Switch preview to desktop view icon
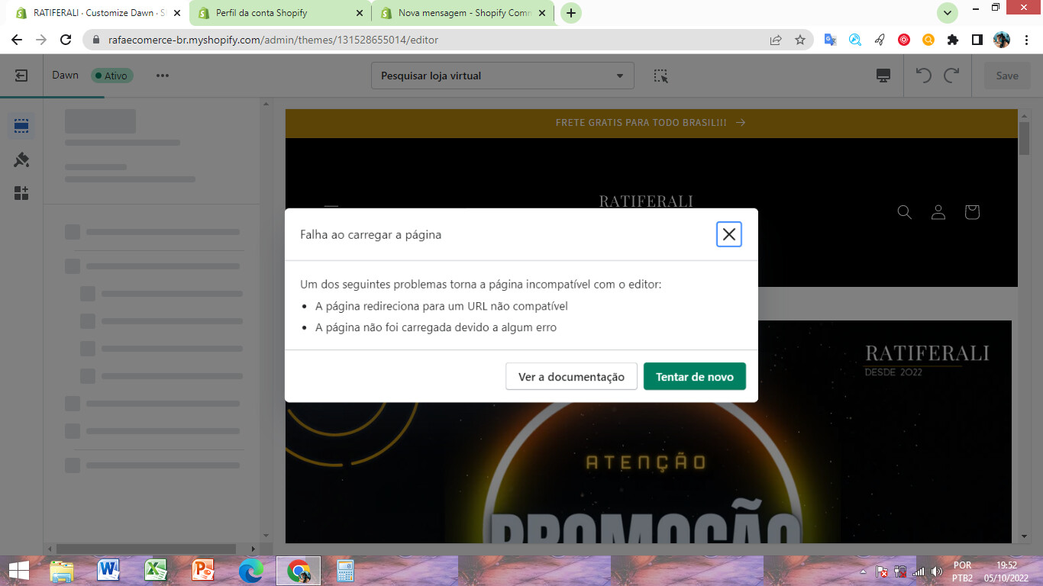Viewport: 1043px width, 586px height. click(883, 76)
